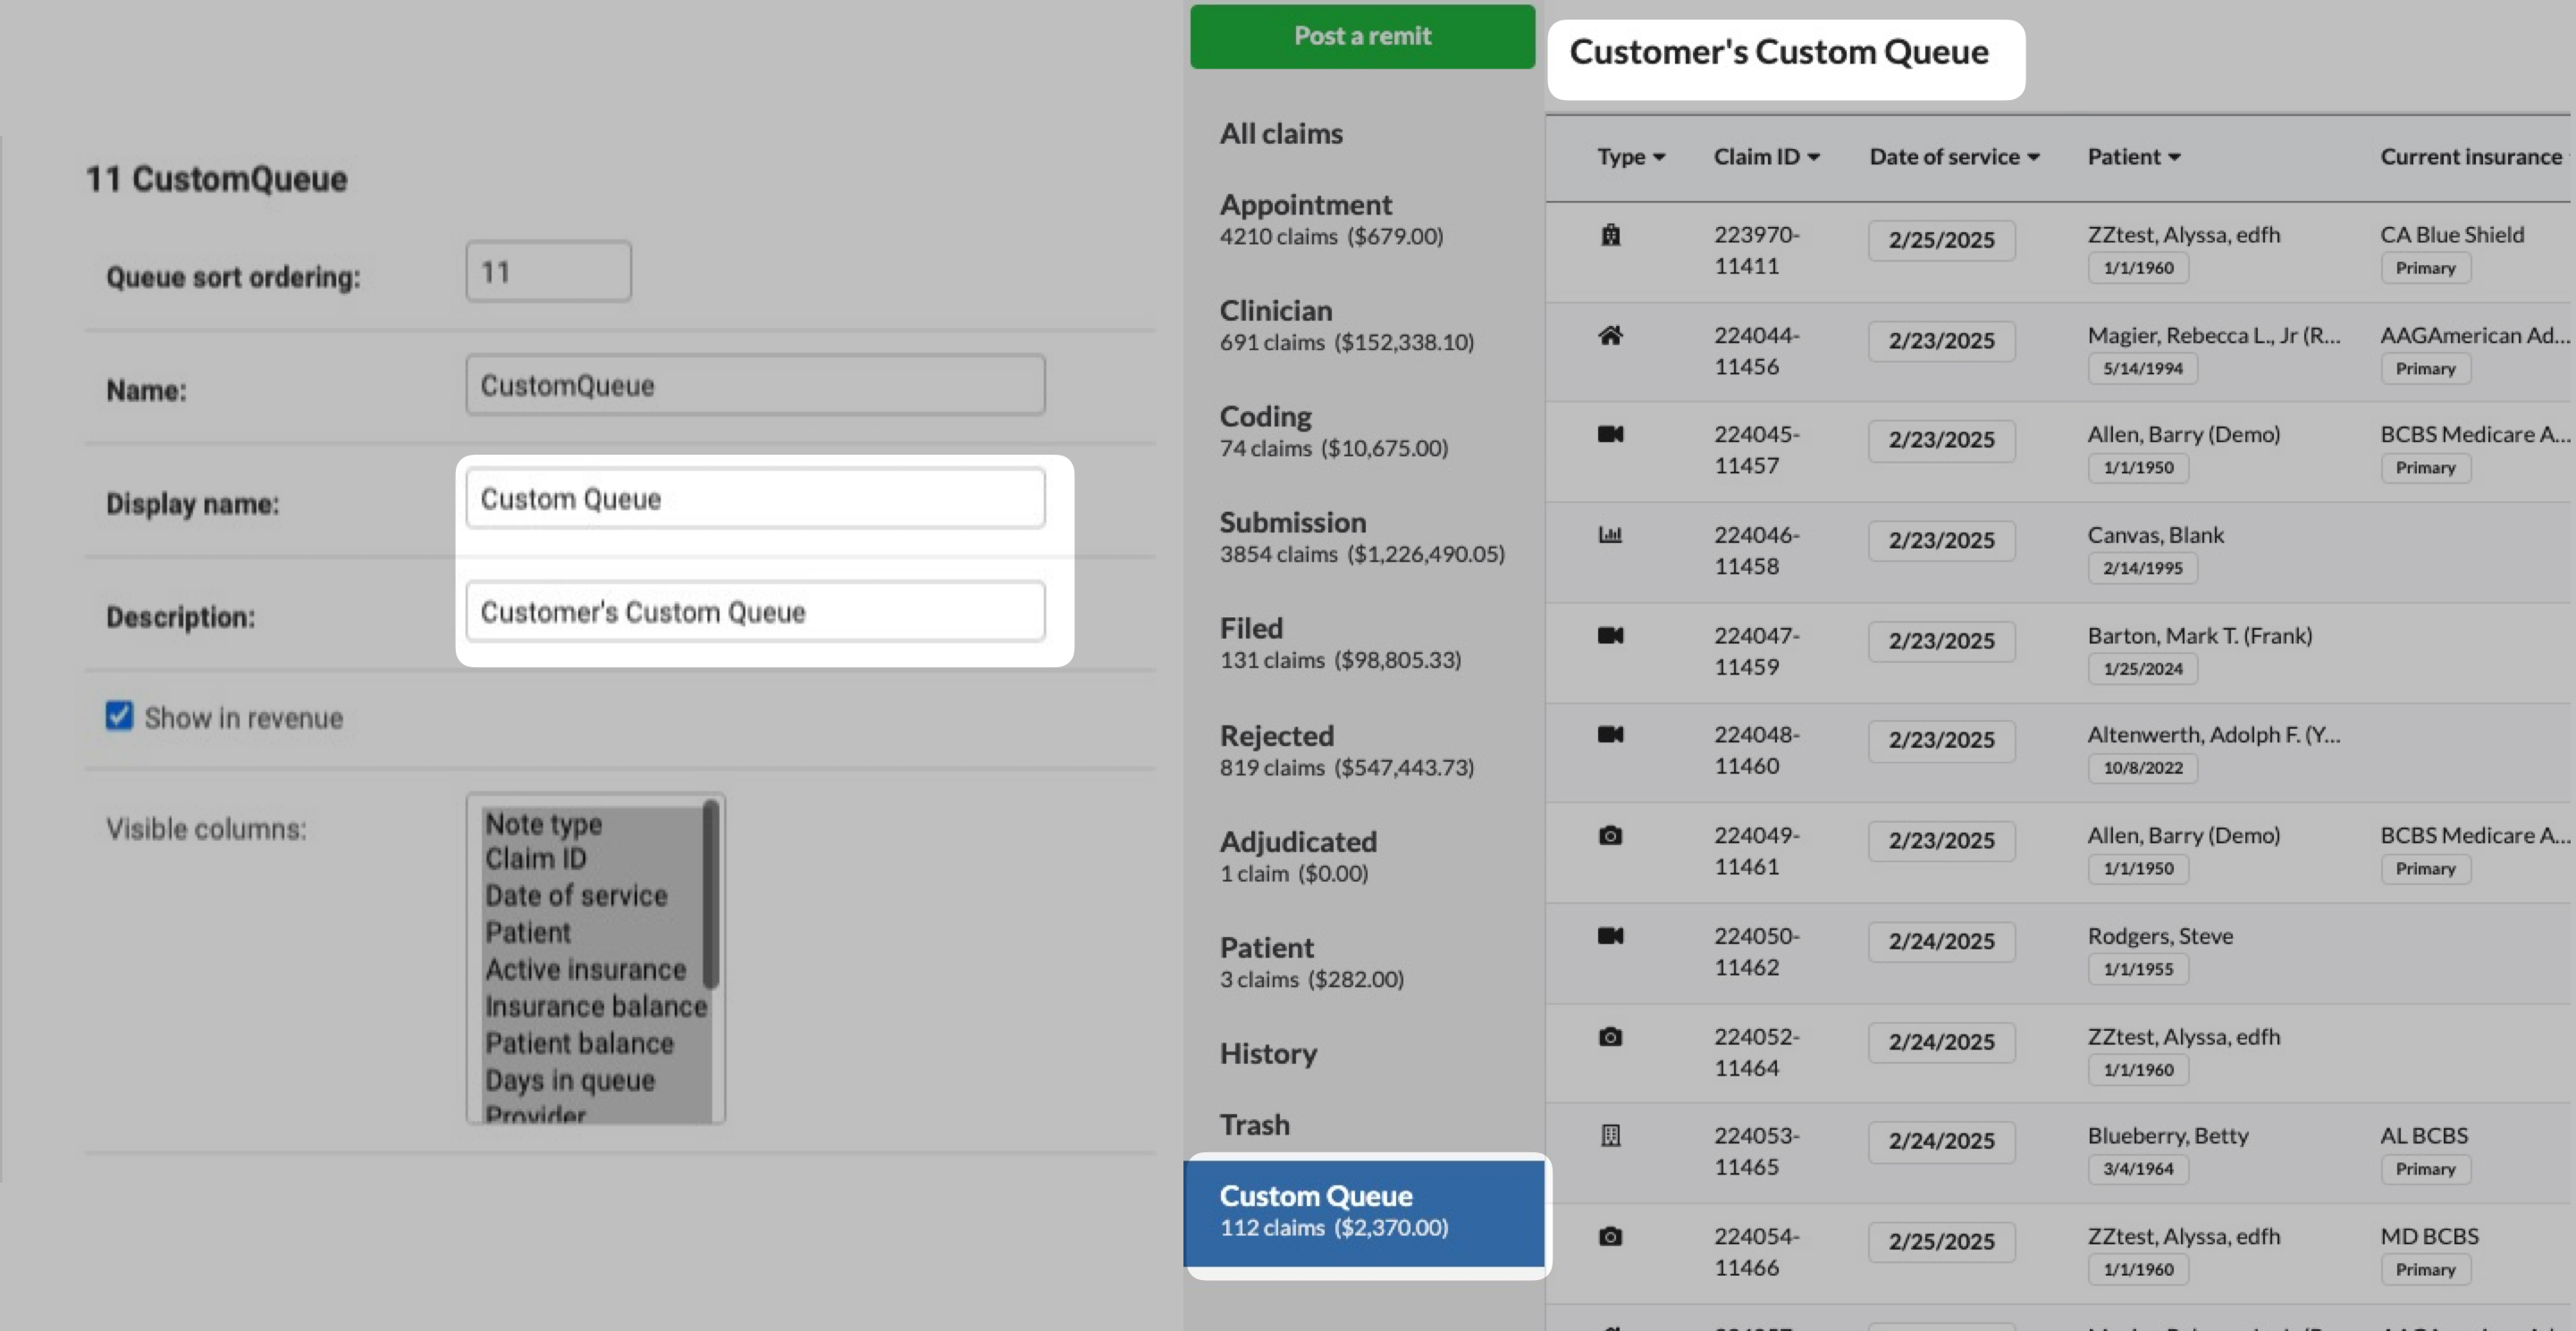Click building icon for Blueberry, Betty claim
2576x1331 pixels.
pyautogui.click(x=1610, y=1135)
